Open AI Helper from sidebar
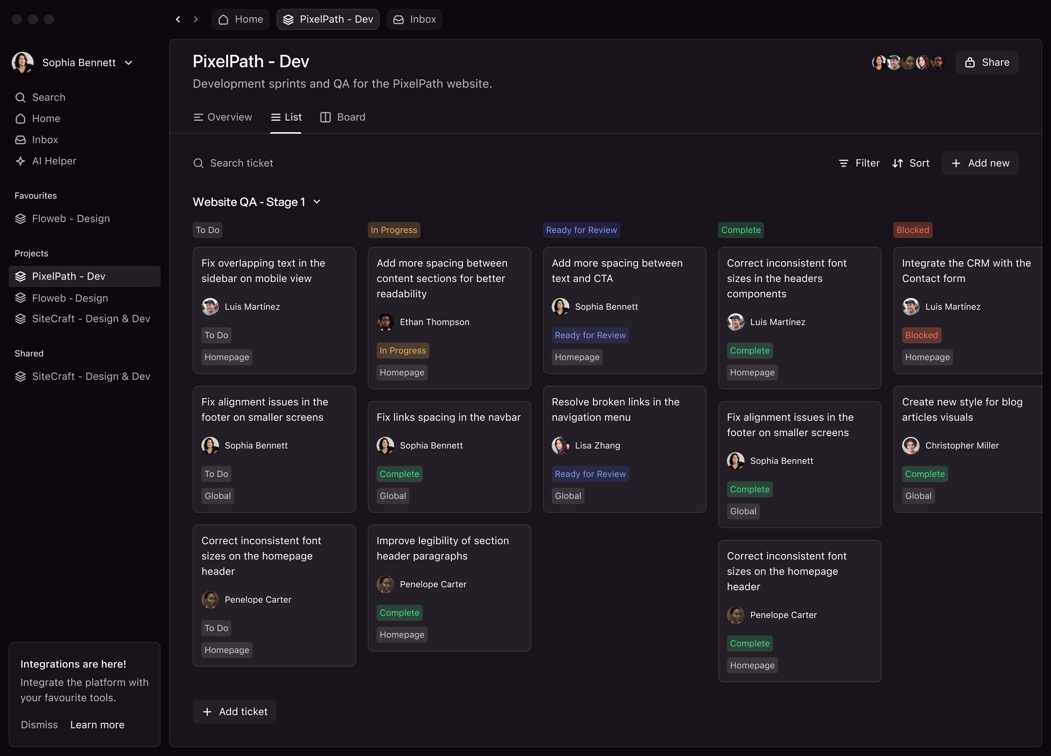Screen dimensions: 1051x756 (54, 161)
